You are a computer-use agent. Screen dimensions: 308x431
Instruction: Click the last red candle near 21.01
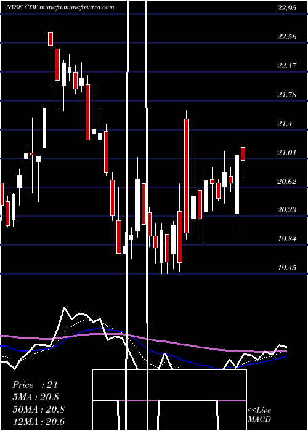coord(243,154)
